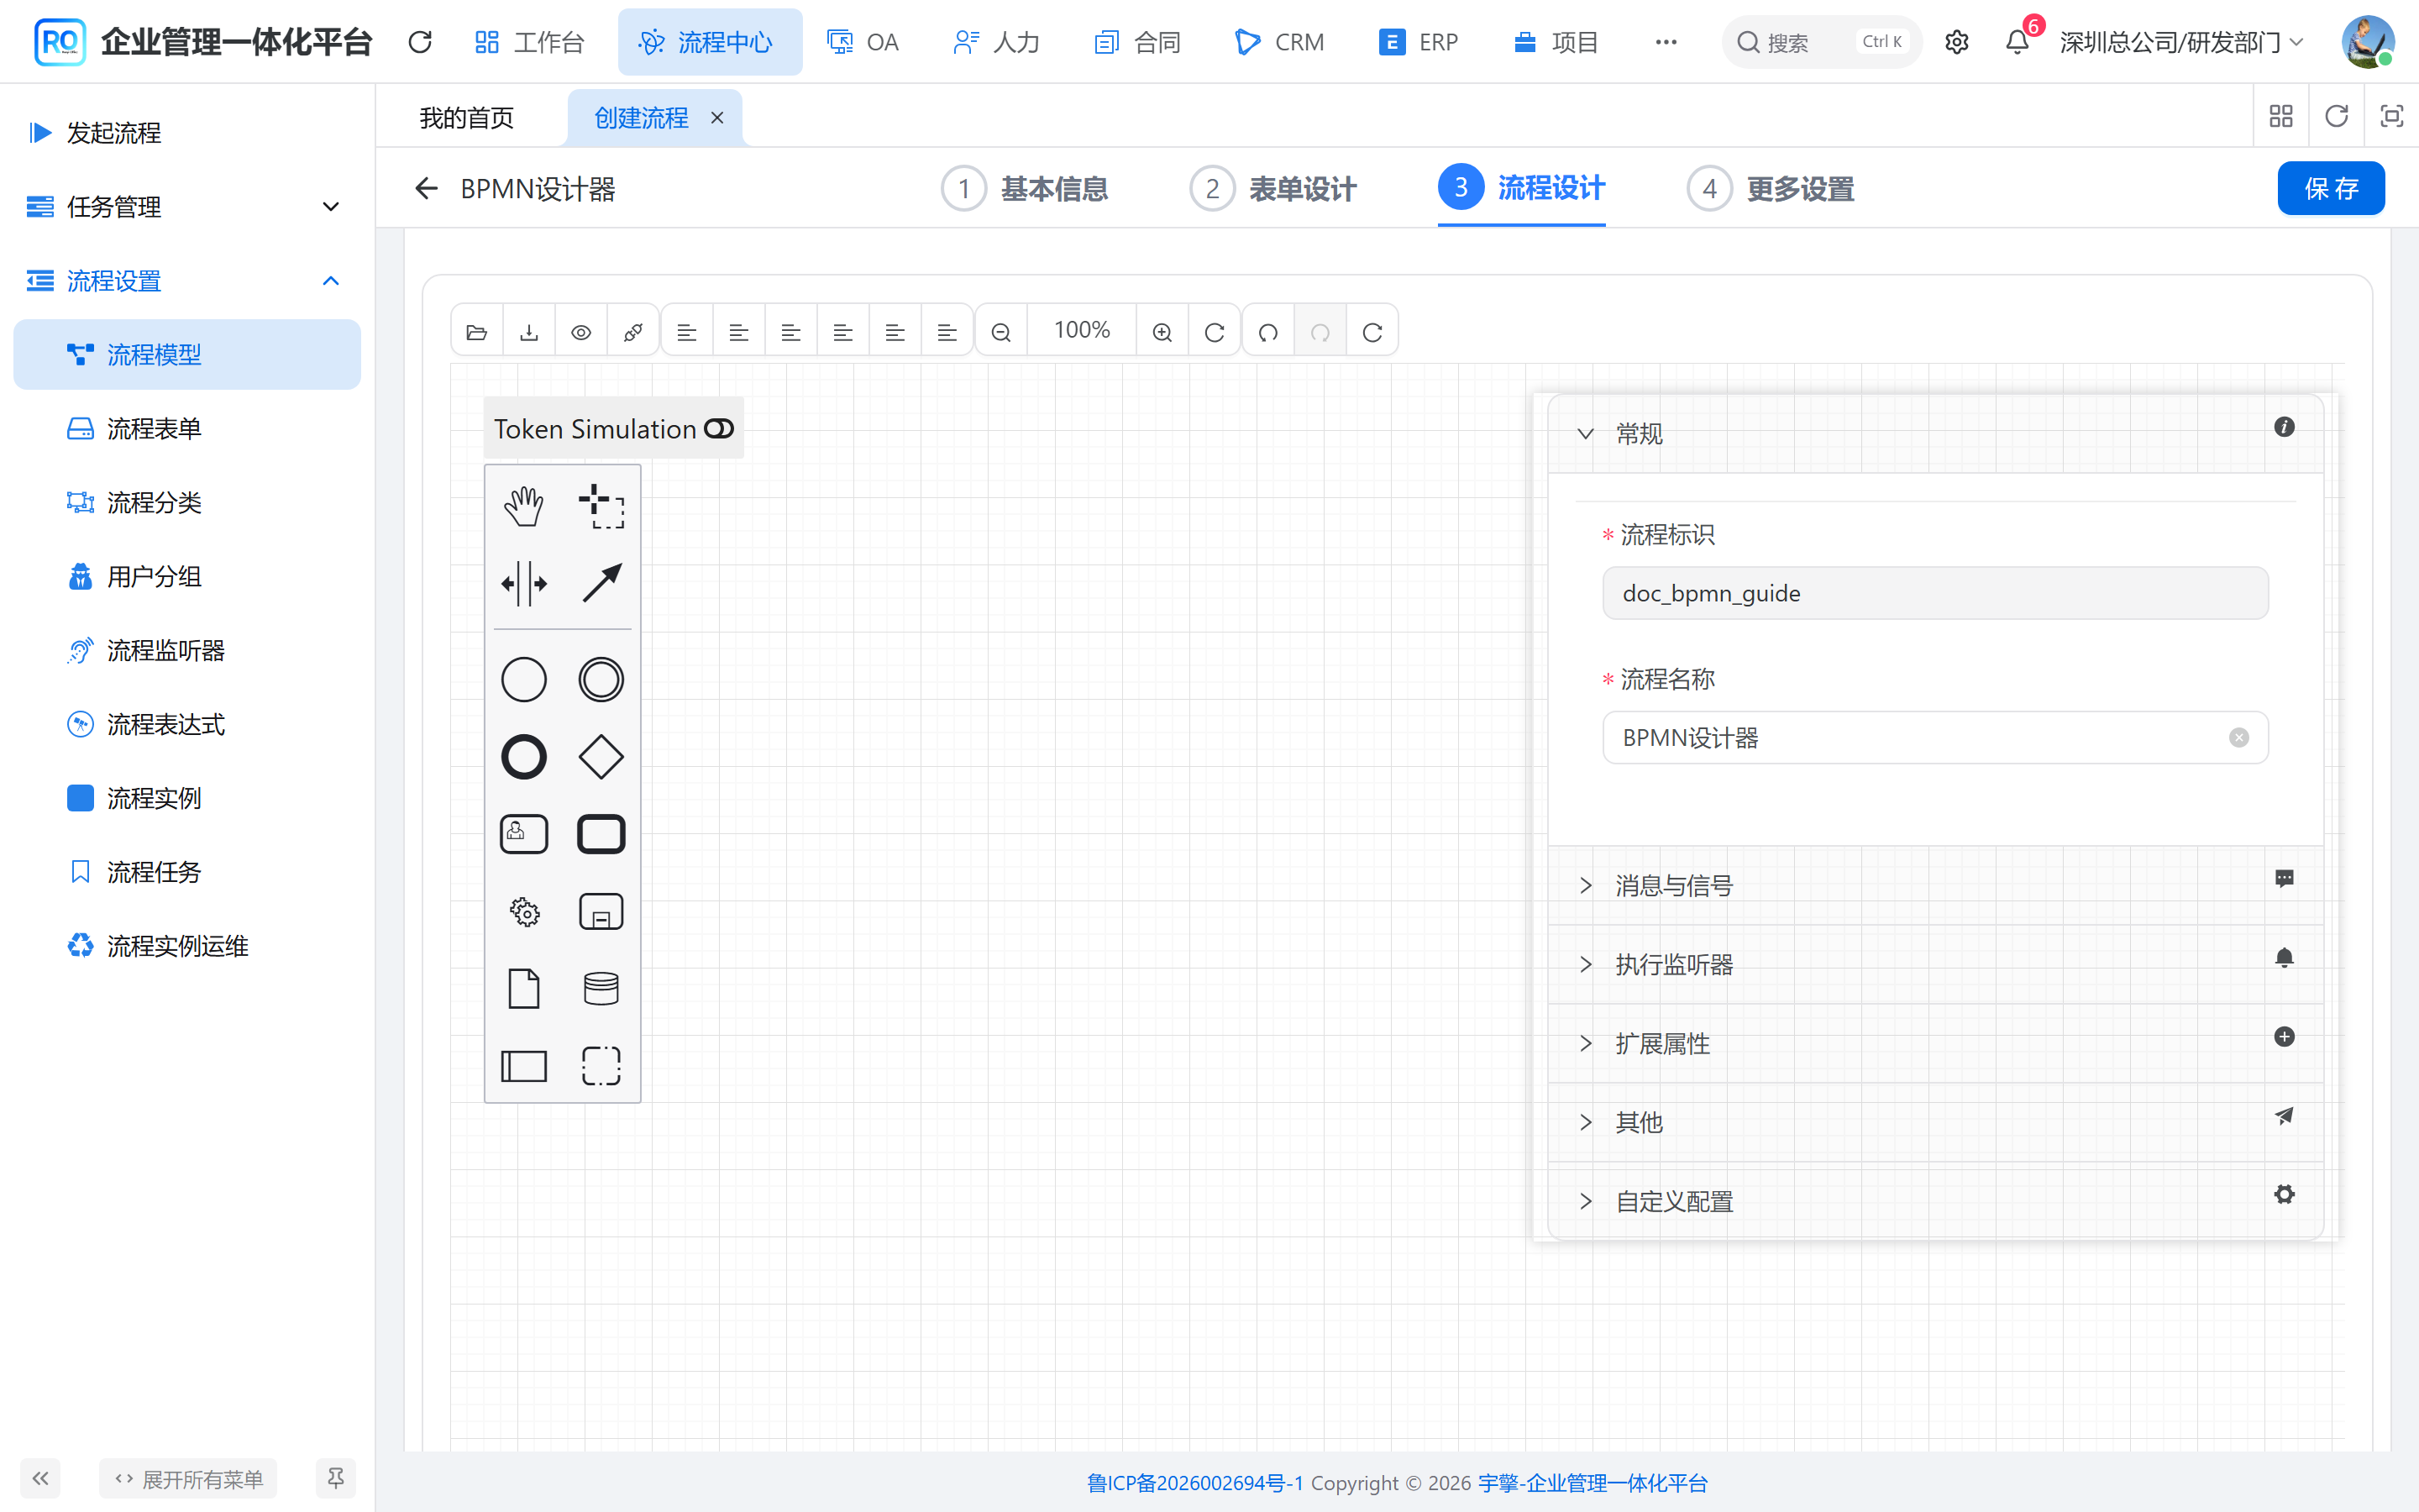Screen dimensions: 2419x1512
Task: Add a start event circle
Action: pos(524,680)
